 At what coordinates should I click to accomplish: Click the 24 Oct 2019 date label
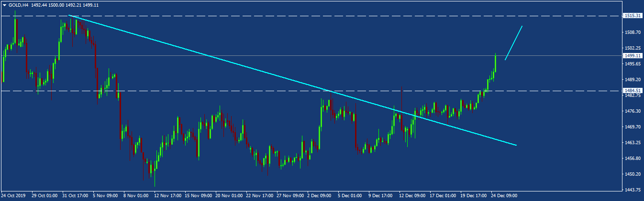[13, 196]
